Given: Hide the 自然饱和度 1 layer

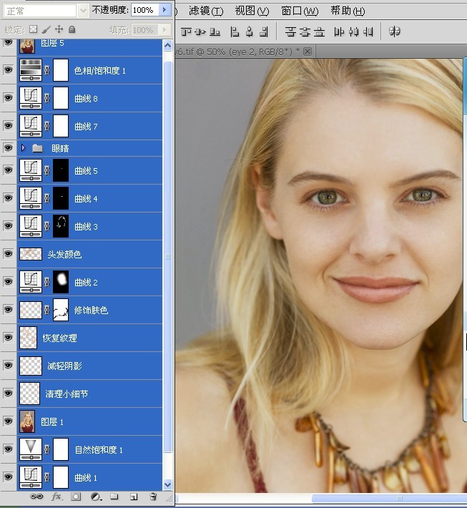Looking at the screenshot, I should (8, 449).
